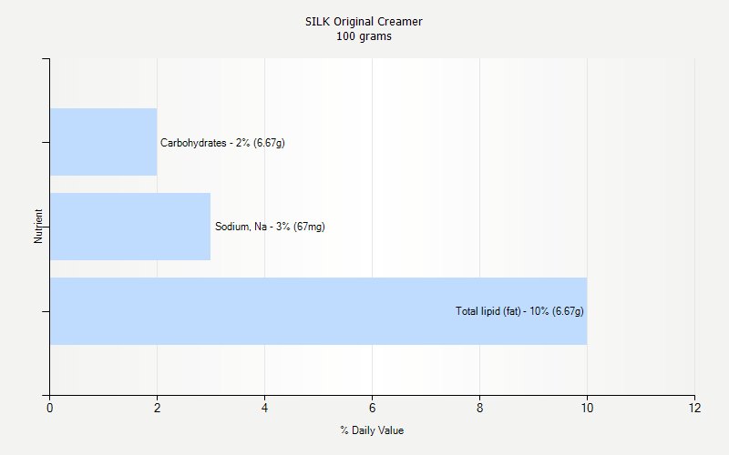Select the 4 tick label on x-axis
Viewport: 729px width, 455px height.
click(264, 409)
